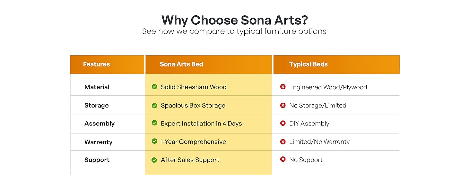Select the Features column header
This screenshot has width=470, height=192.
pos(96,64)
